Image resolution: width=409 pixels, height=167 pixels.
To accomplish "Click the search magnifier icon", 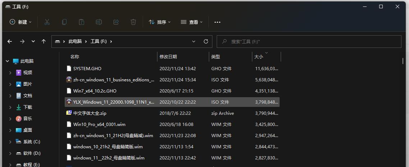I will click(x=224, y=41).
